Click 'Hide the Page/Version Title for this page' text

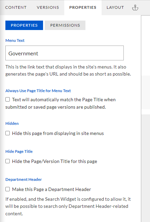tap(54, 161)
